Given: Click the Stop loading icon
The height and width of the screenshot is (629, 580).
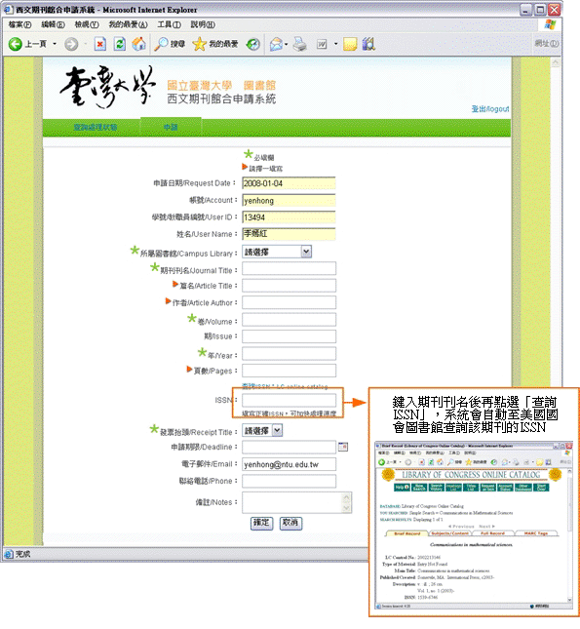Looking at the screenshot, I should tap(99, 44).
